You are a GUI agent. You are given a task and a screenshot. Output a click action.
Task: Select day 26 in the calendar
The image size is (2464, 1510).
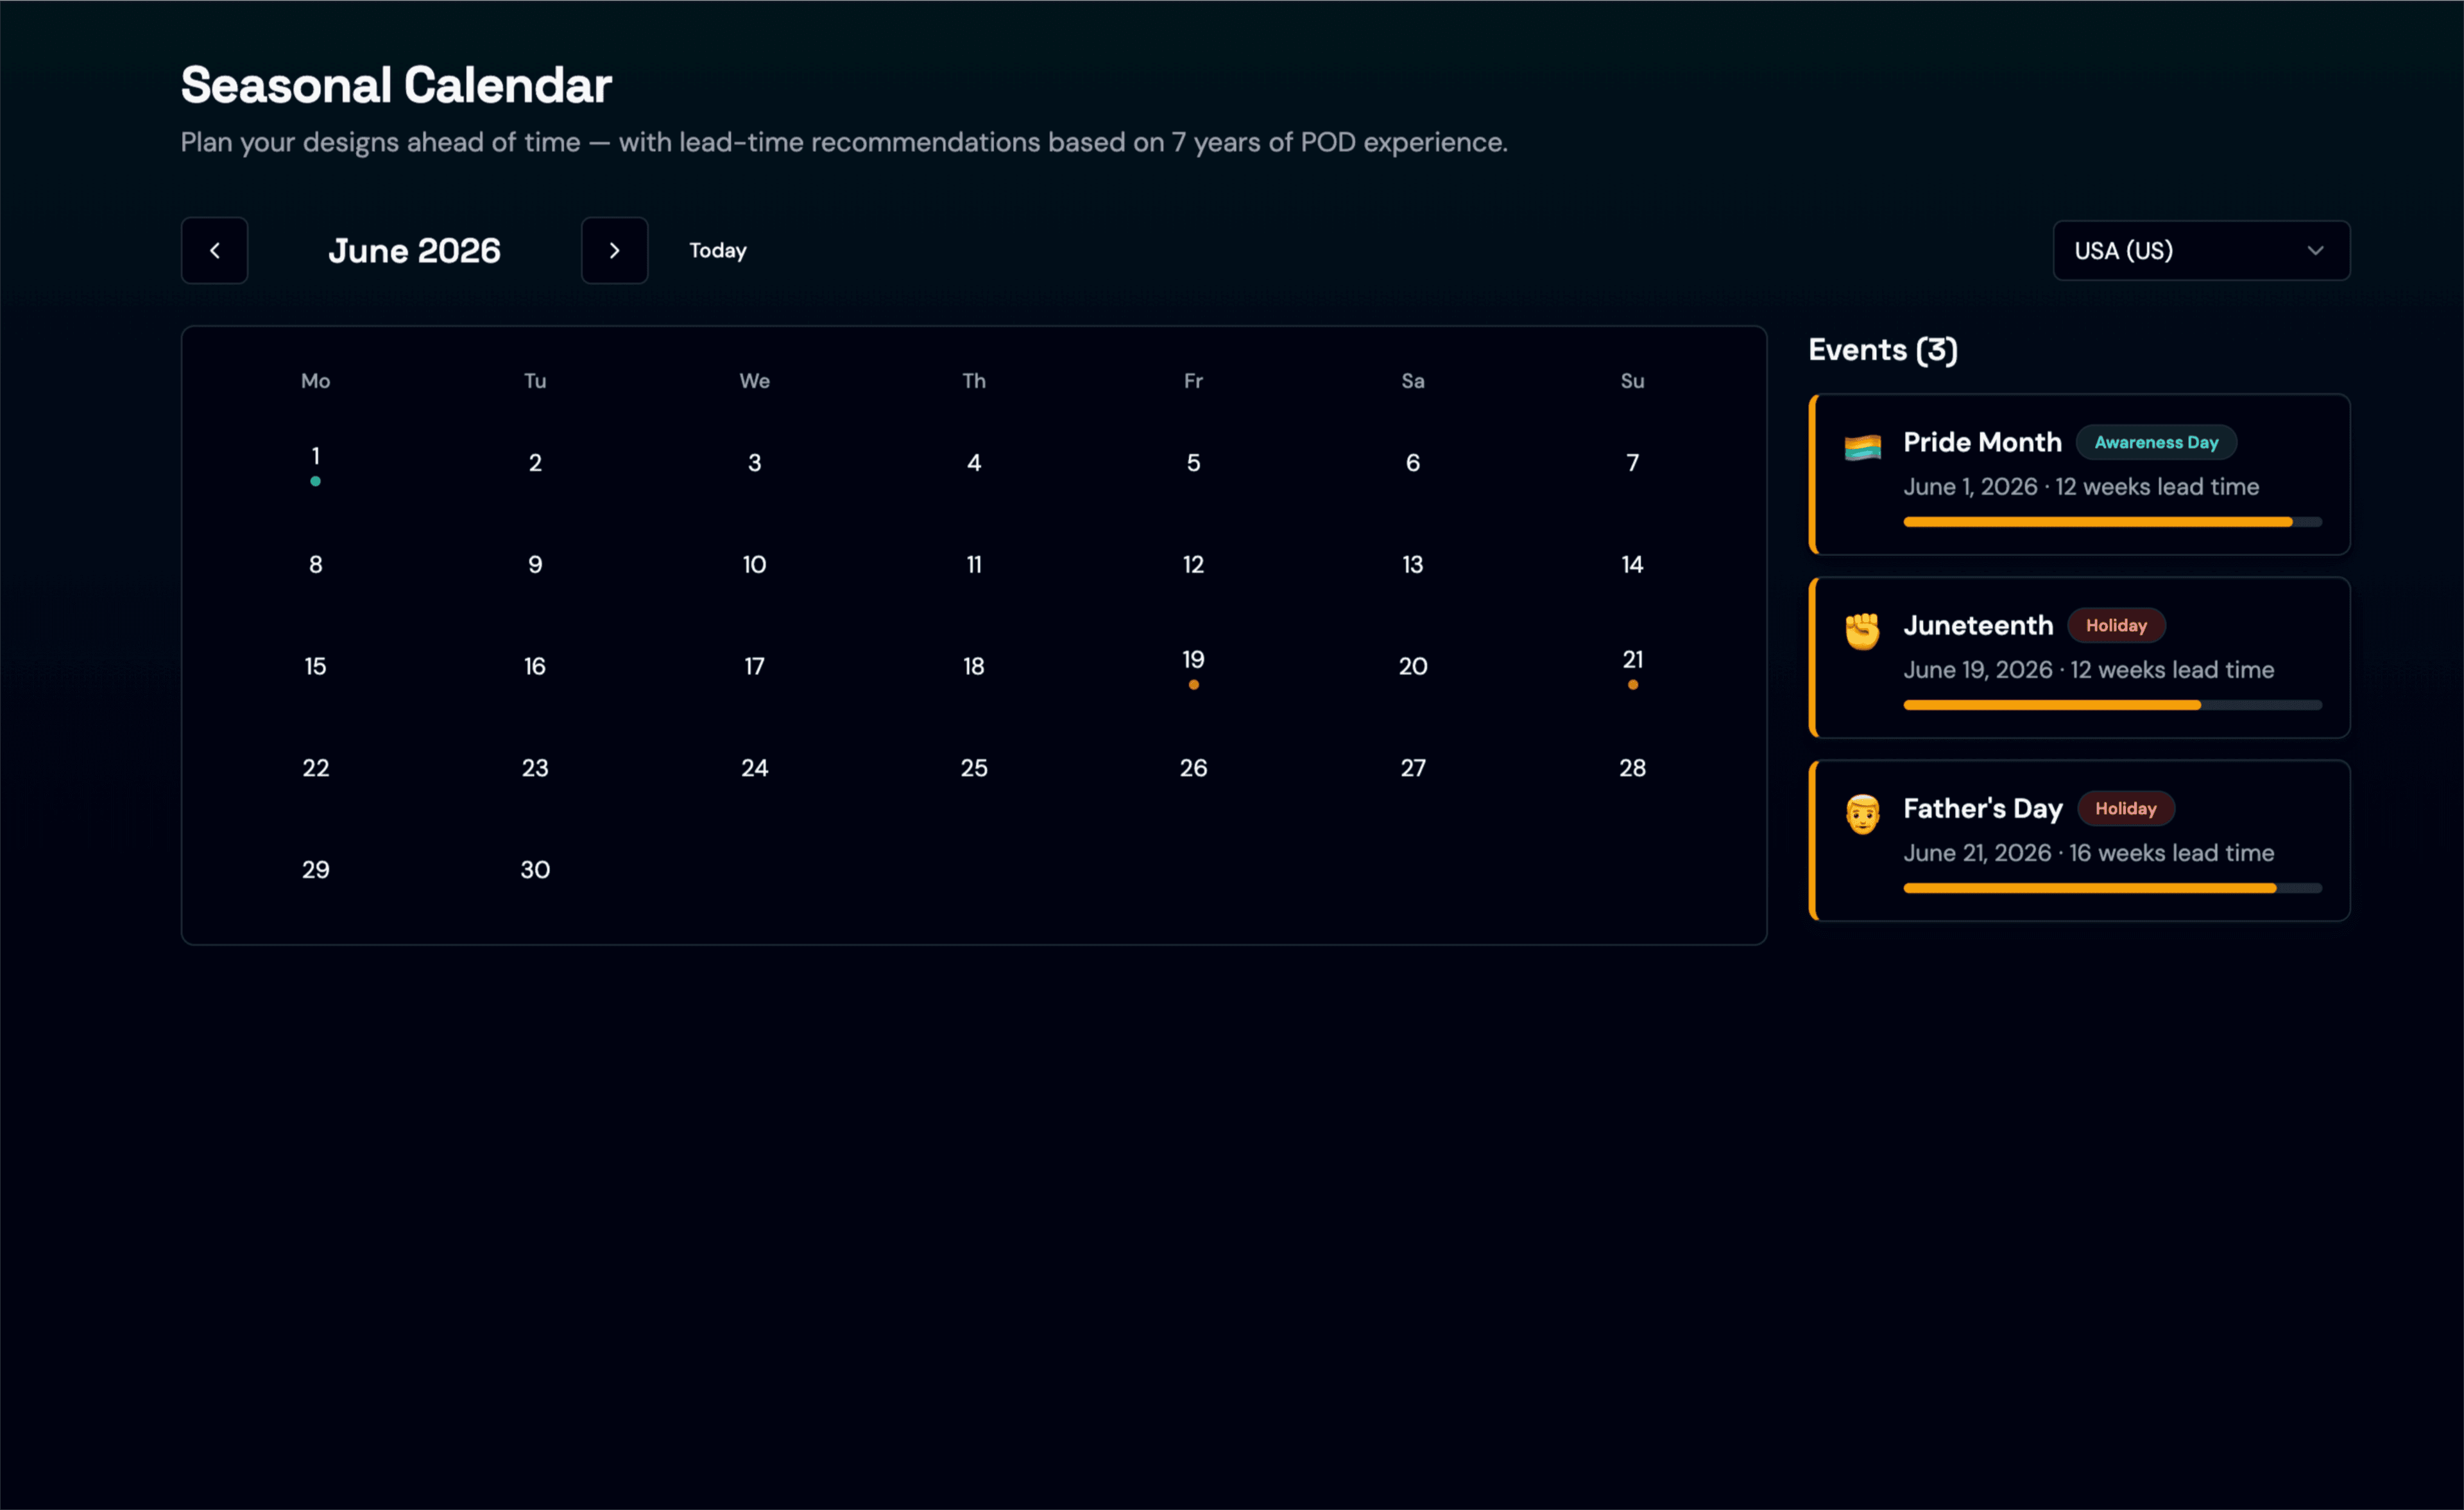coord(1193,768)
